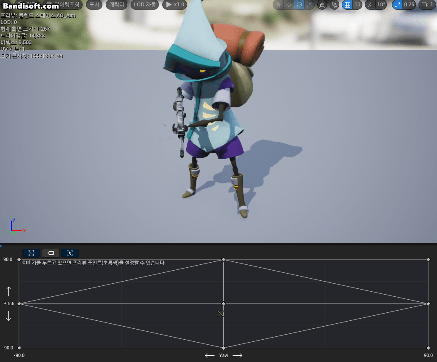The width and height of the screenshot is (437, 362).
Task: Select sample at Yaw -90, Pitch 0
Action: pos(19,303)
